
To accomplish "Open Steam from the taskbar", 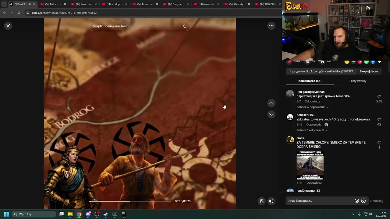I will pyautogui.click(x=106, y=214).
